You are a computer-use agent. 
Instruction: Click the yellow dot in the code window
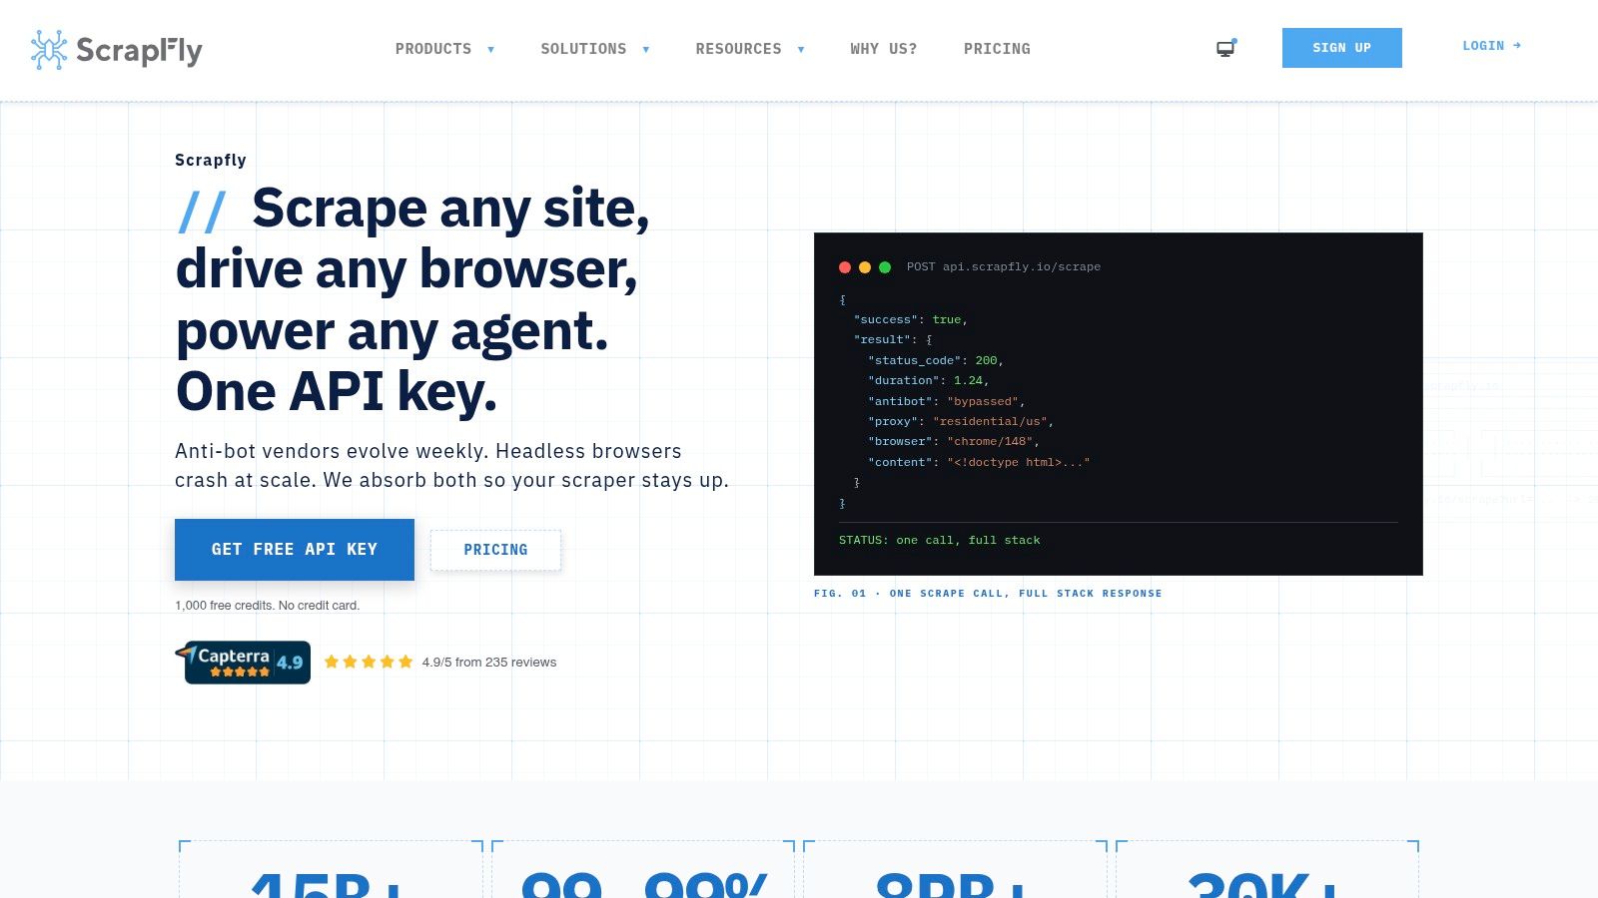(865, 267)
